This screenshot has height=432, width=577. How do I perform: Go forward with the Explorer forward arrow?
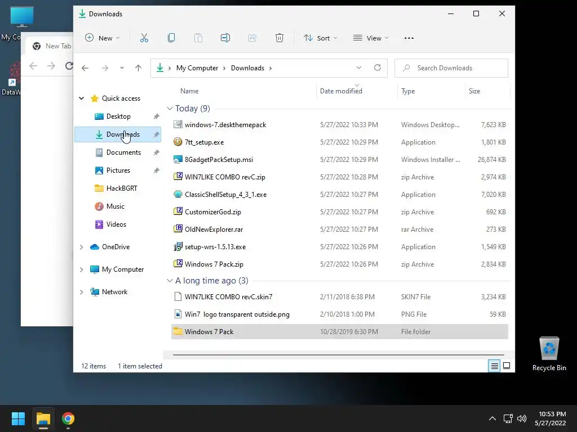105,68
